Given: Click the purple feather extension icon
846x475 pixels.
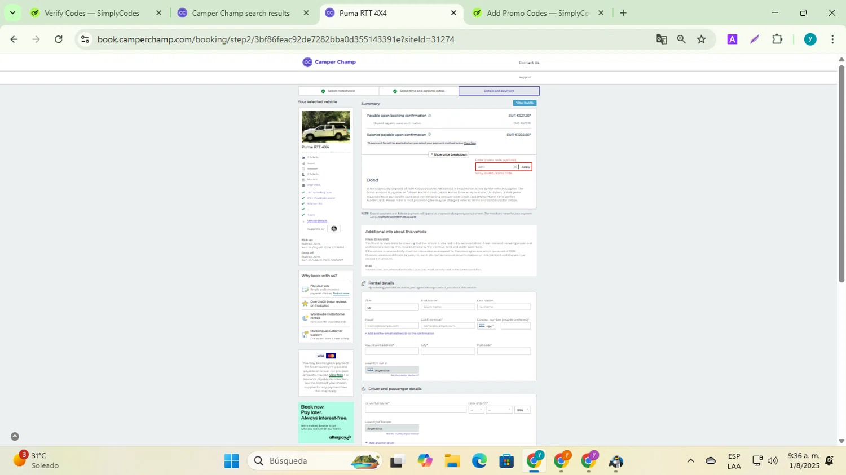Looking at the screenshot, I should (x=755, y=39).
